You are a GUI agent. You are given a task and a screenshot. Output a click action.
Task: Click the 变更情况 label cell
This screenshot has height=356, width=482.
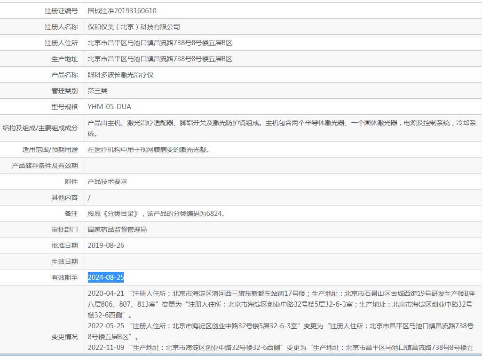click(x=64, y=337)
